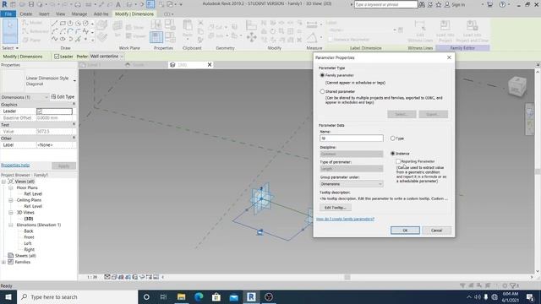This screenshot has width=541, height=304.
Task: Click the Help question mark icon
Action: pos(502,4)
